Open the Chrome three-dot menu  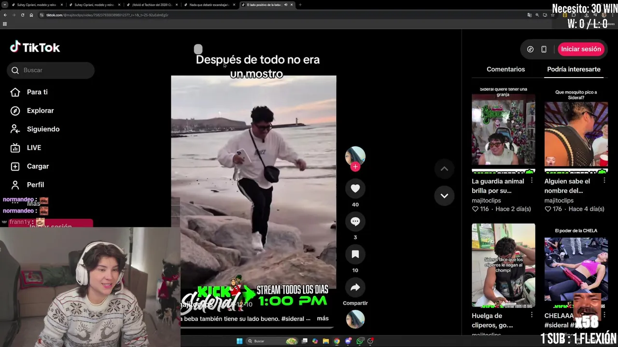(x=612, y=15)
